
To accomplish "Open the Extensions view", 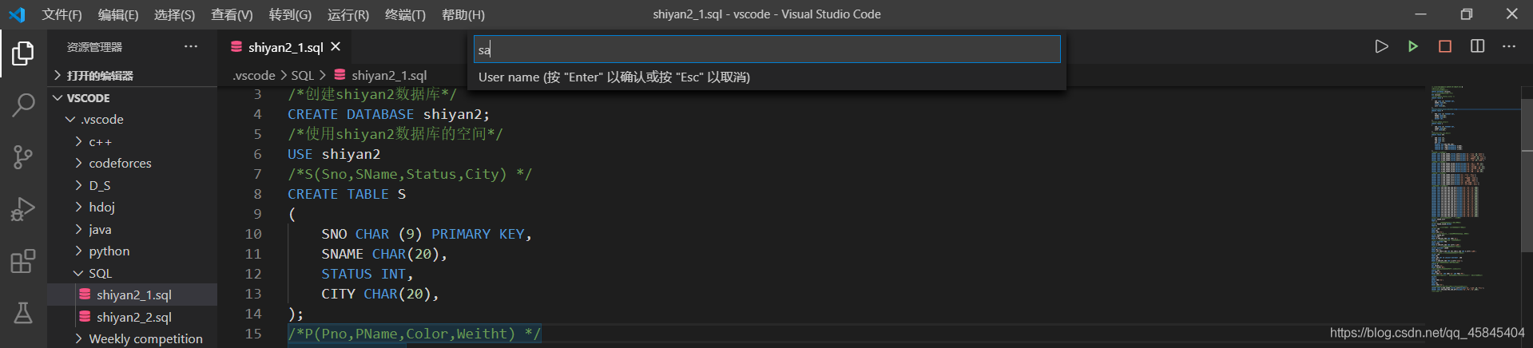I will click(x=23, y=261).
